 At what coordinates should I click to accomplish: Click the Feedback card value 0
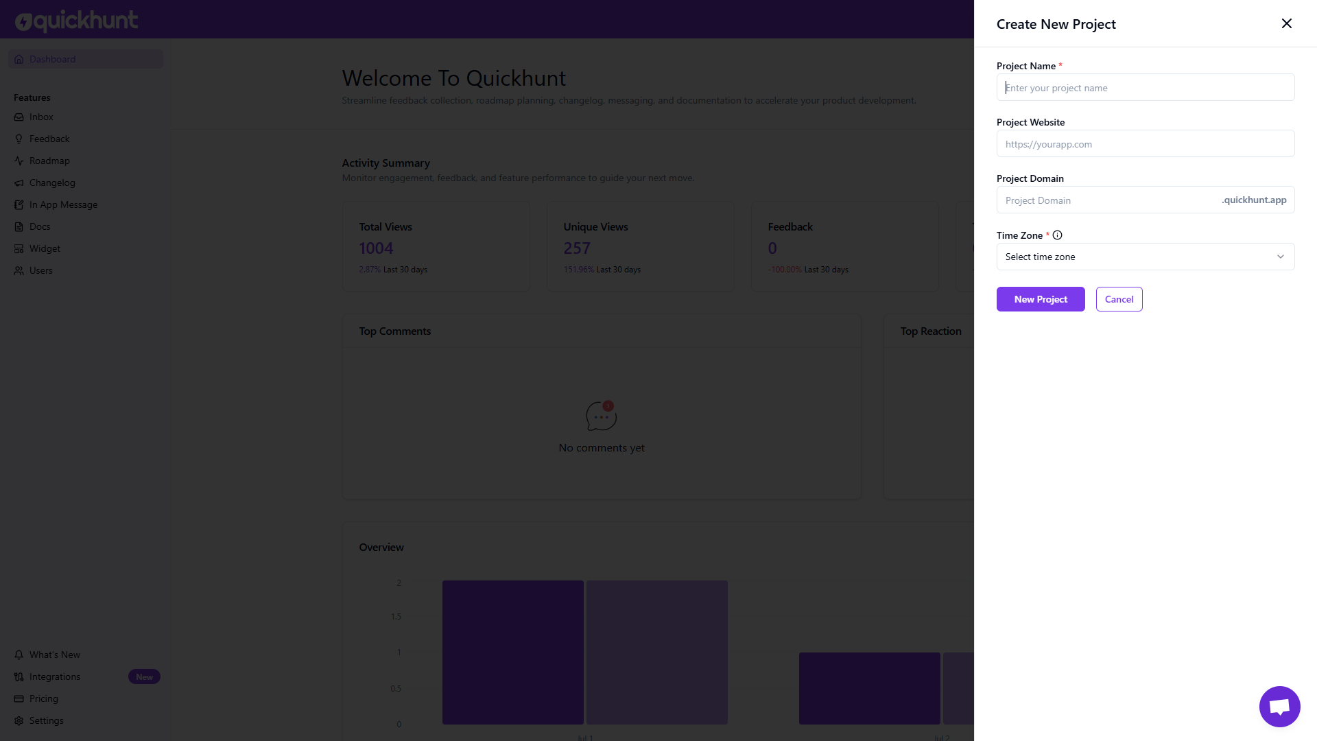point(772,248)
